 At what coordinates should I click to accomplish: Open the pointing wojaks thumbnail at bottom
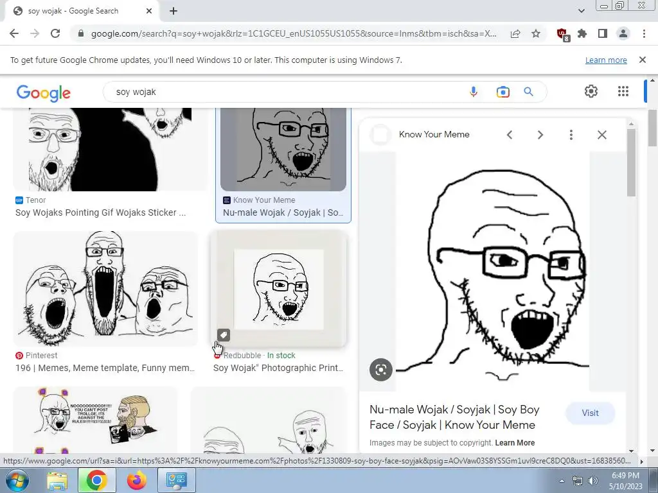tap(269, 420)
